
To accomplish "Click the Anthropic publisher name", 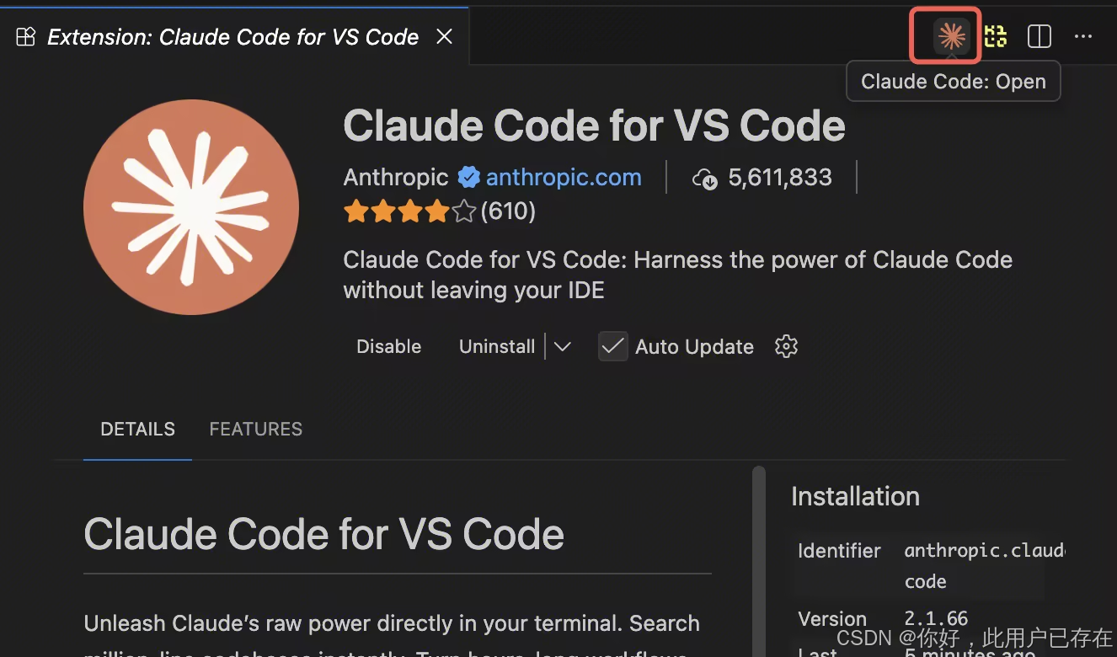I will point(396,177).
